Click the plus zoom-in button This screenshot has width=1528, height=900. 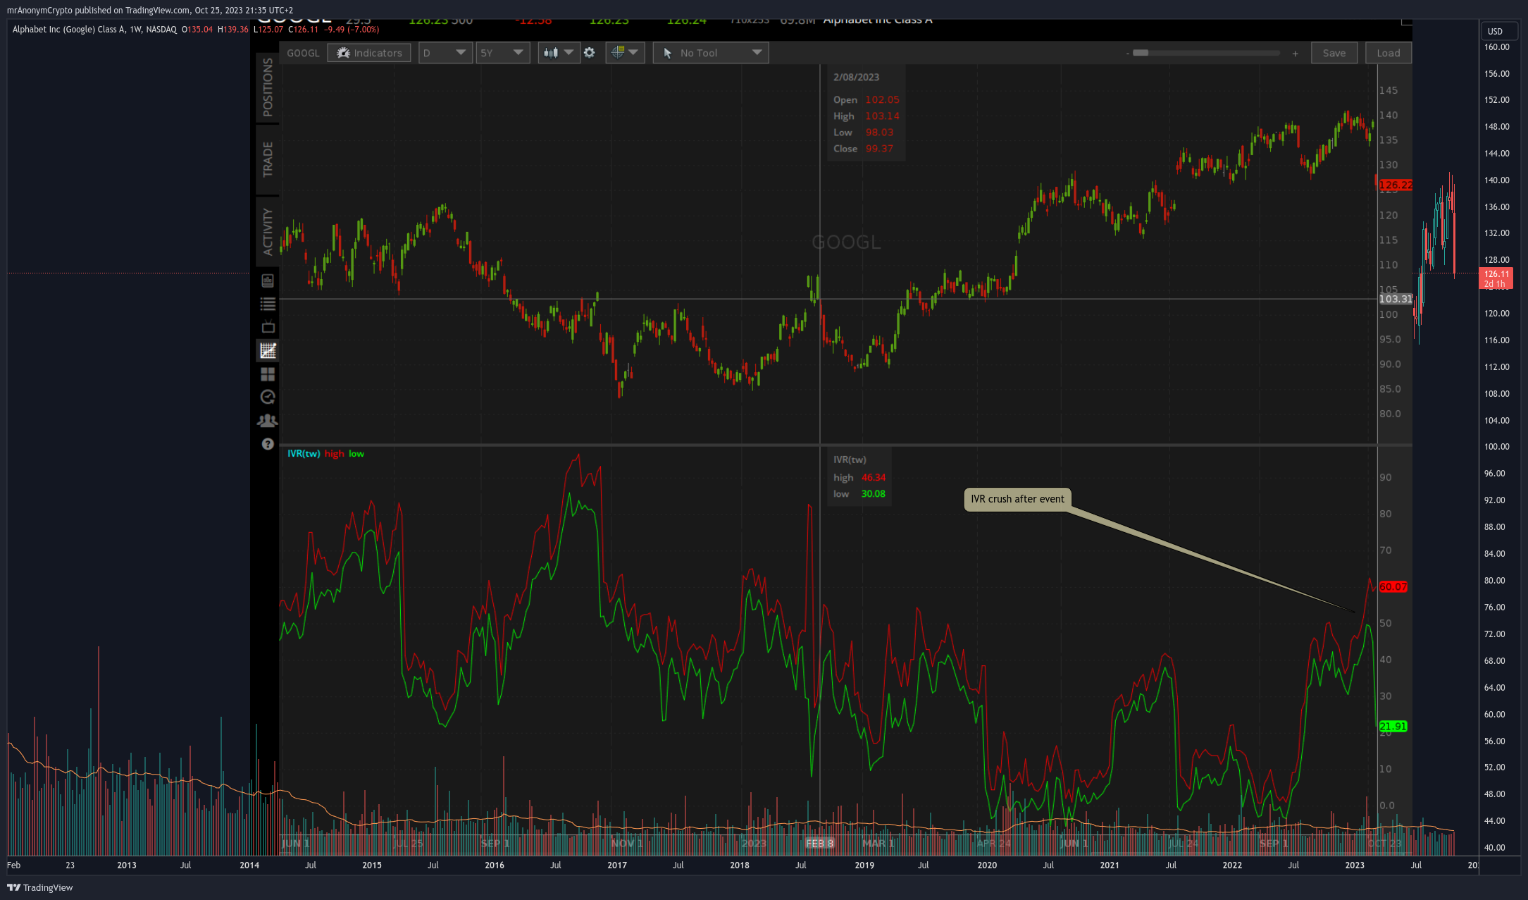(x=1295, y=54)
